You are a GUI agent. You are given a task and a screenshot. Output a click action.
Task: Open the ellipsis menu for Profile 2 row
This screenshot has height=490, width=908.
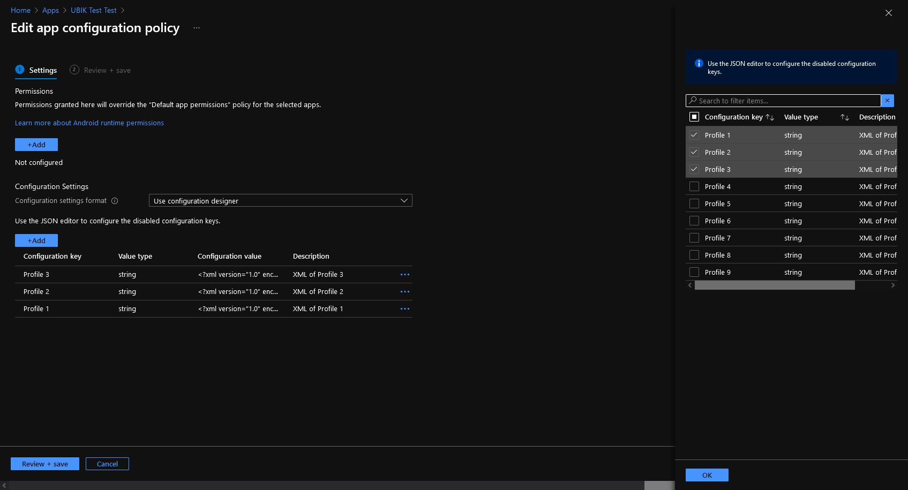pos(404,292)
